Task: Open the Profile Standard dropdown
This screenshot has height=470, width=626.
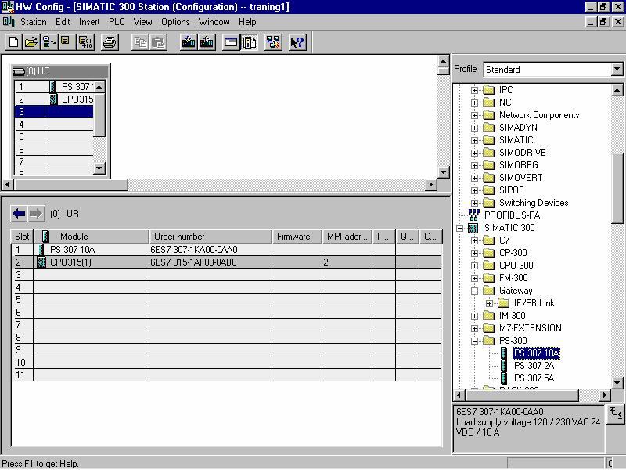Action: [x=617, y=69]
